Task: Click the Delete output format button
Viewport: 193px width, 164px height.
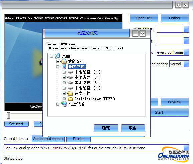Action: coord(78,139)
